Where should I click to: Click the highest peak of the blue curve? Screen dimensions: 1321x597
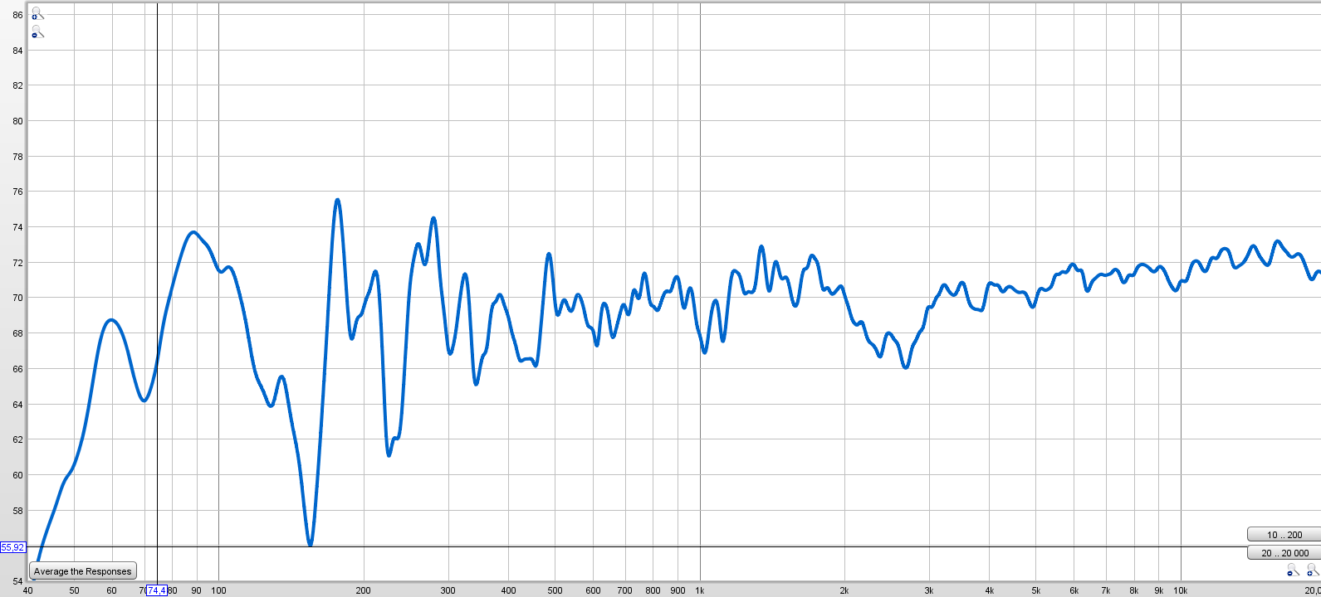(x=337, y=200)
